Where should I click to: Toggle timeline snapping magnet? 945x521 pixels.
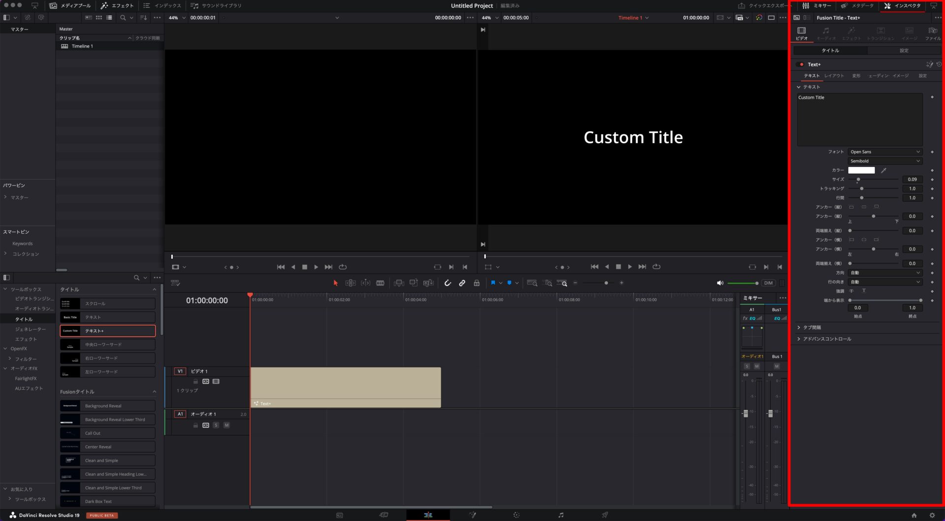coord(447,283)
